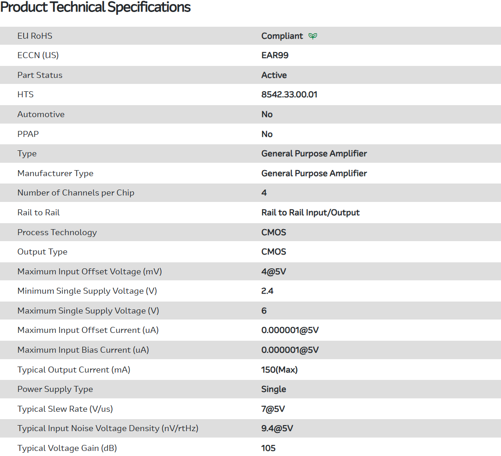Select the 7@5V slew rate value

[273, 409]
